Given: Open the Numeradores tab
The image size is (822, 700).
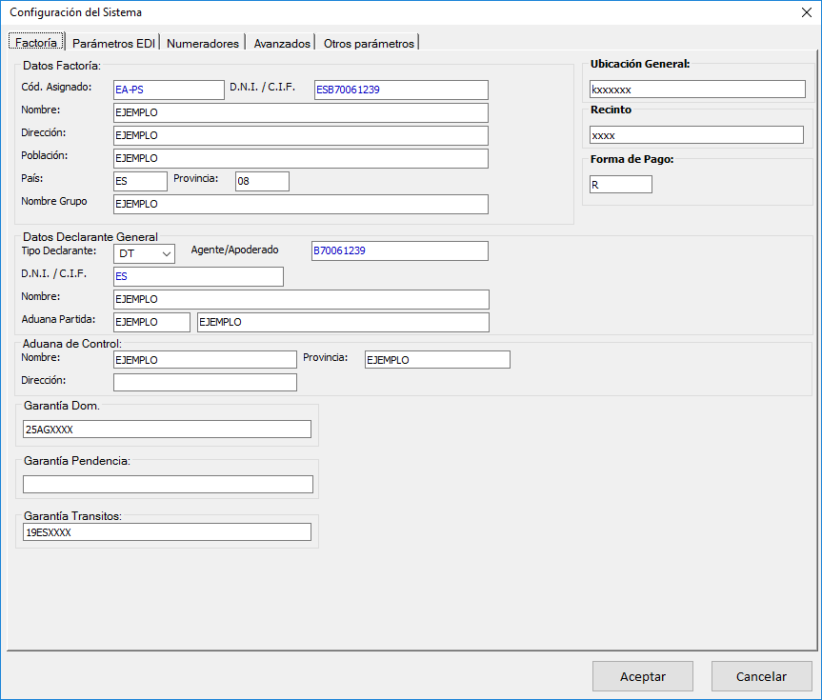Looking at the screenshot, I should point(204,44).
